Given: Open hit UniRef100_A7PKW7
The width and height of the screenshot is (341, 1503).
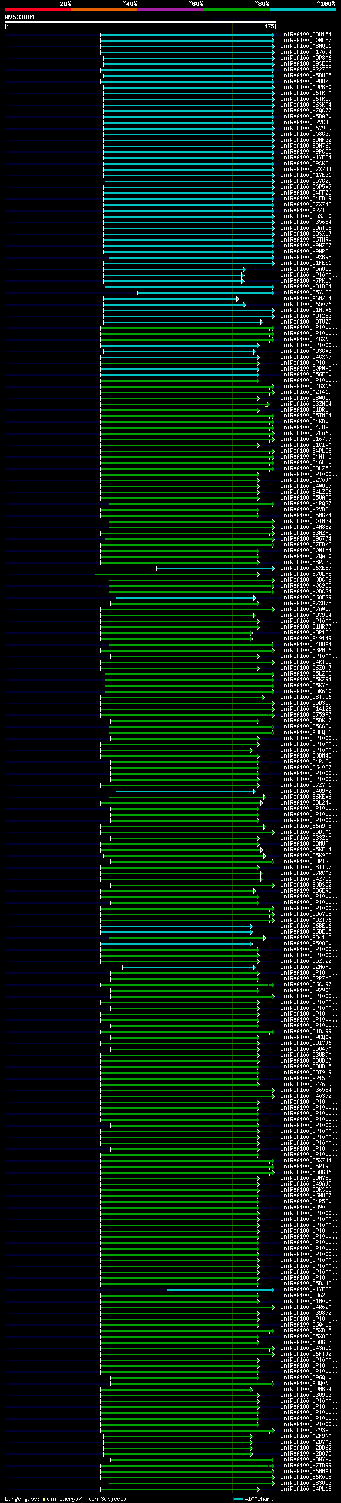Looking at the screenshot, I should tap(306, 280).
